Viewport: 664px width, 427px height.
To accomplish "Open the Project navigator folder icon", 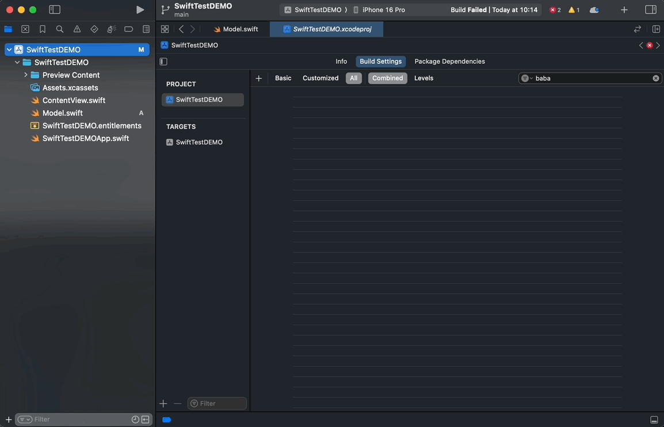I will pyautogui.click(x=8, y=29).
